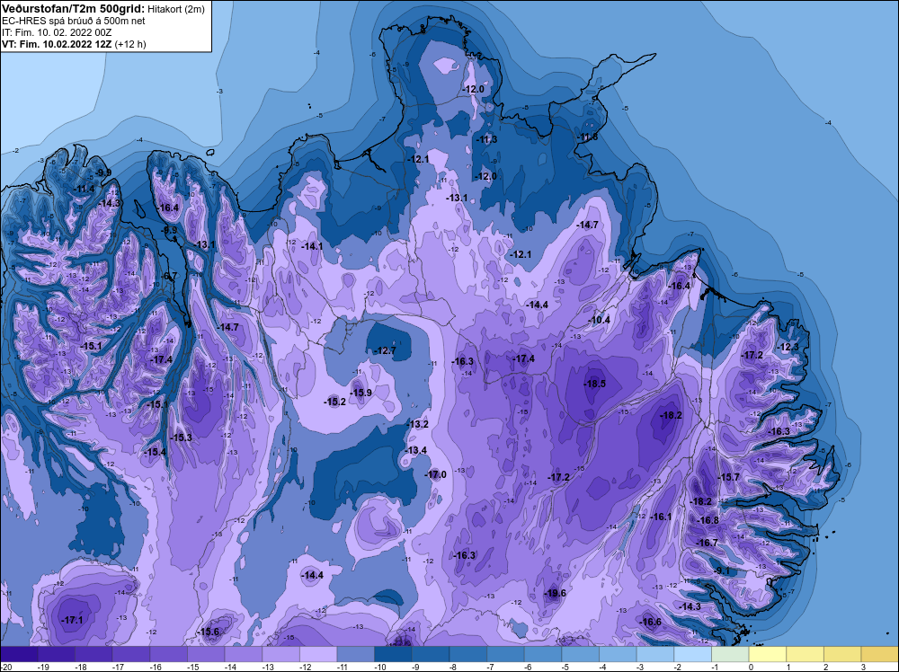The image size is (899, 672).
Task: Click the -17.0 temperature value
Action: point(435,474)
